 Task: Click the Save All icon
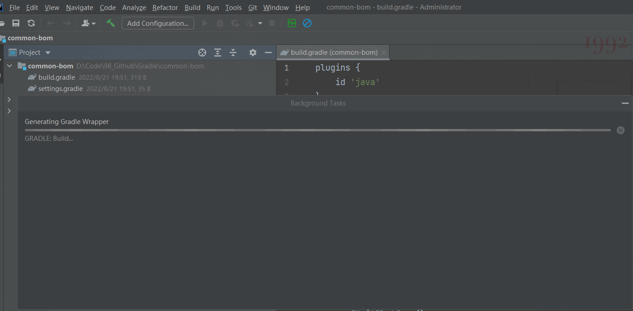[16, 23]
